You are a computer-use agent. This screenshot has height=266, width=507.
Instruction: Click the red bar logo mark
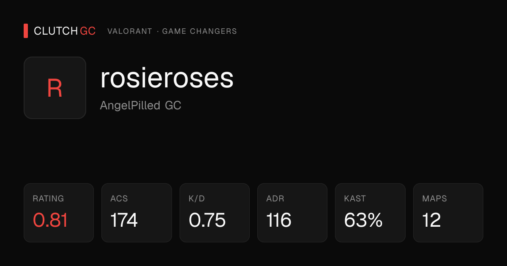point(26,31)
